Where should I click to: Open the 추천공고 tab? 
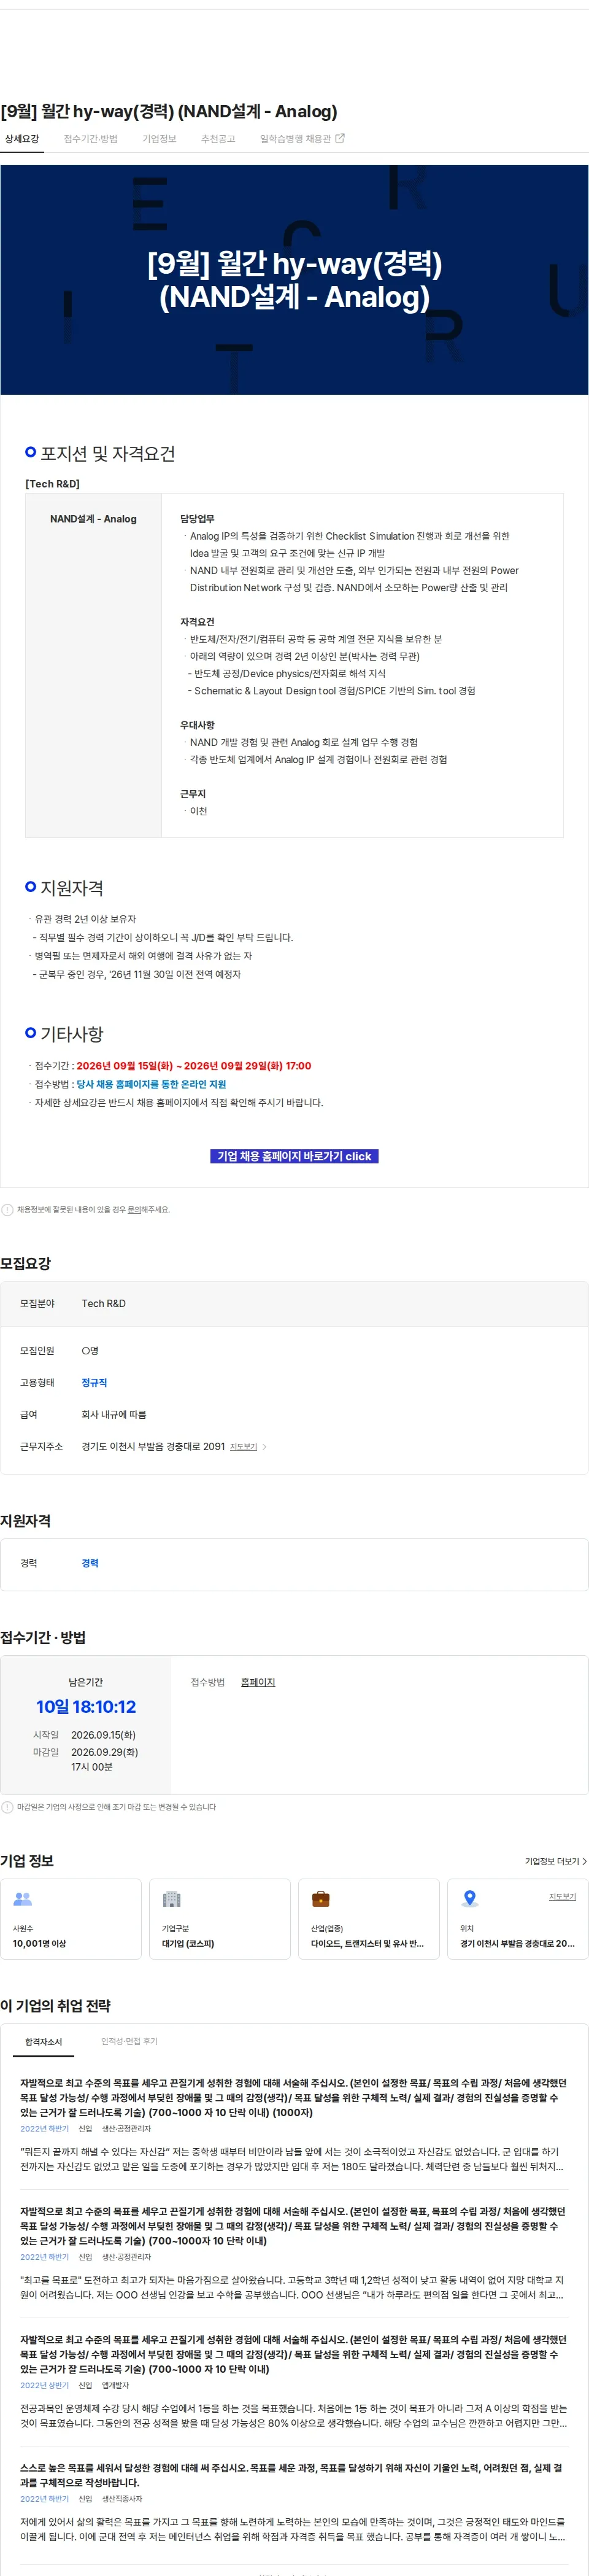click(x=218, y=139)
